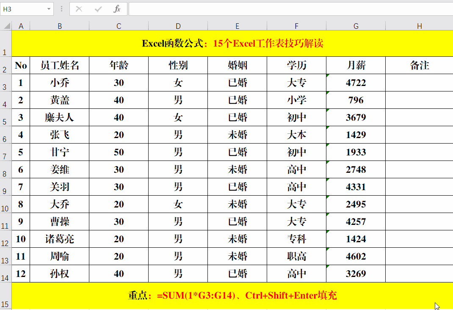This screenshot has width=453, height=310.
Task: Select the cell containing 大乔
Action: point(60,204)
